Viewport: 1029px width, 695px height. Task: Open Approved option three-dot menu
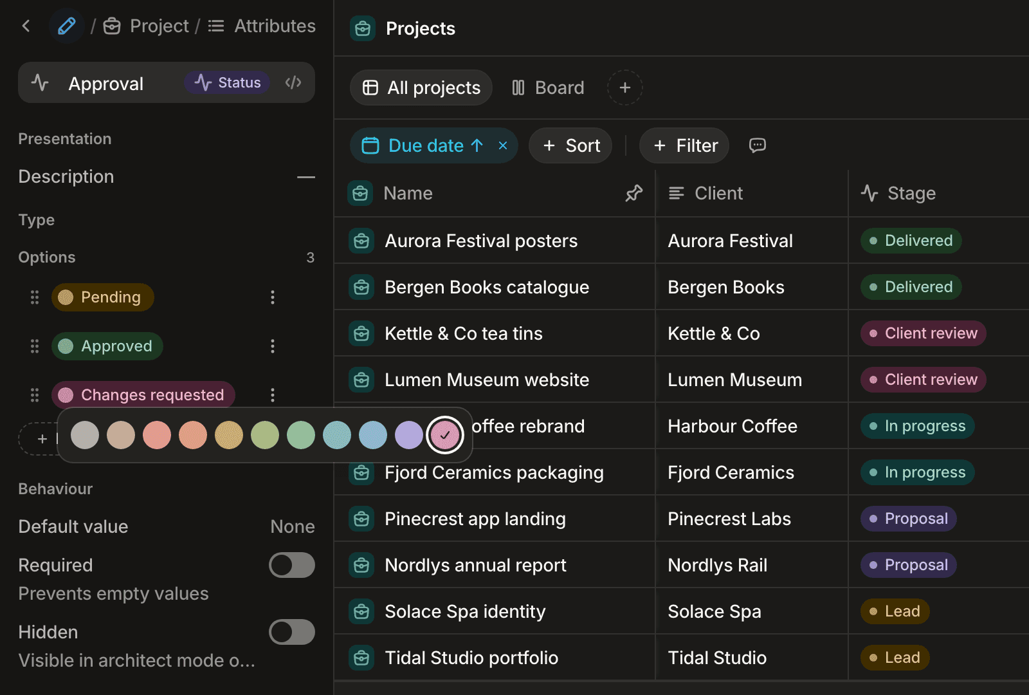pyautogui.click(x=273, y=346)
